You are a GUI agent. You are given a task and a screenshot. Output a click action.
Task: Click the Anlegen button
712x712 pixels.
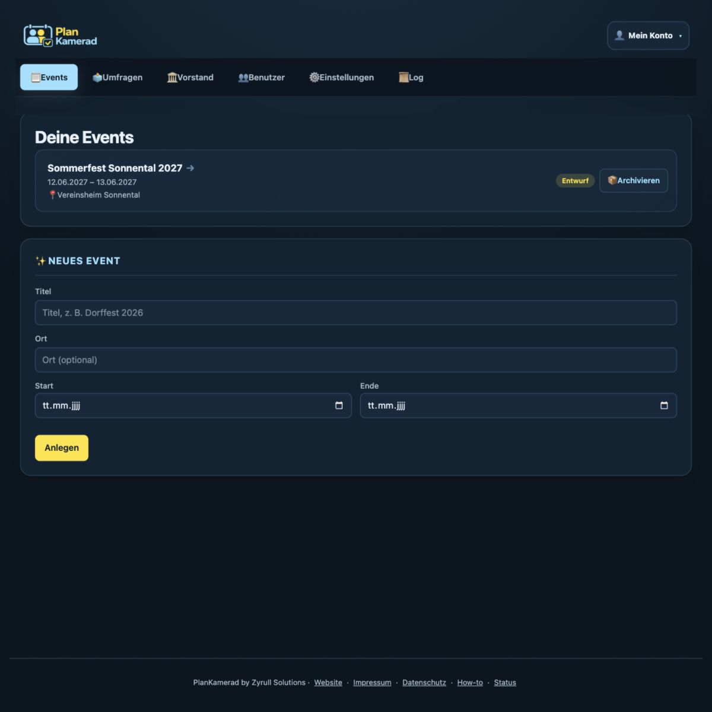point(62,448)
